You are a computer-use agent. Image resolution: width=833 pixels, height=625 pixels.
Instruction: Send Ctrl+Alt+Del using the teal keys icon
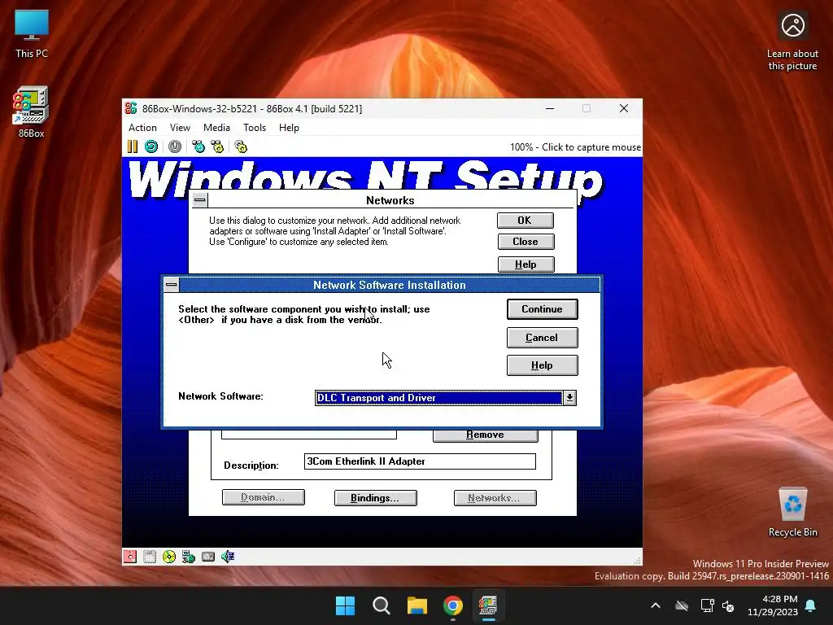pos(198,146)
